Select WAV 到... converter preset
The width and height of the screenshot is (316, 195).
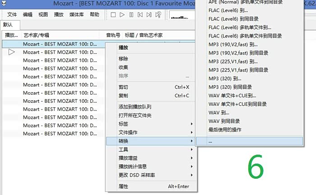[x=250, y=113]
